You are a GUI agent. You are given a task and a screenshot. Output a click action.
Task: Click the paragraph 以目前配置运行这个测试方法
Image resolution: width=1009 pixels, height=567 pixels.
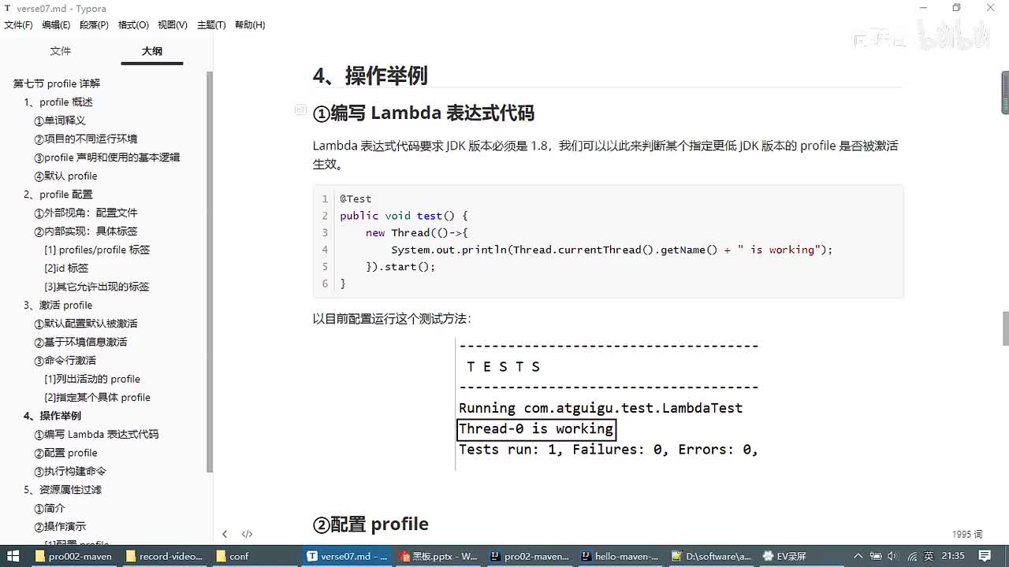tap(392, 319)
